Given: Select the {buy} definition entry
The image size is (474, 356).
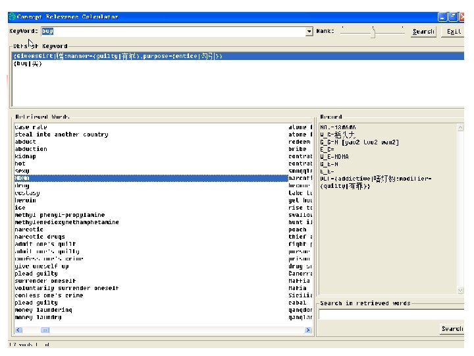Looking at the screenshot, I should 28,64.
